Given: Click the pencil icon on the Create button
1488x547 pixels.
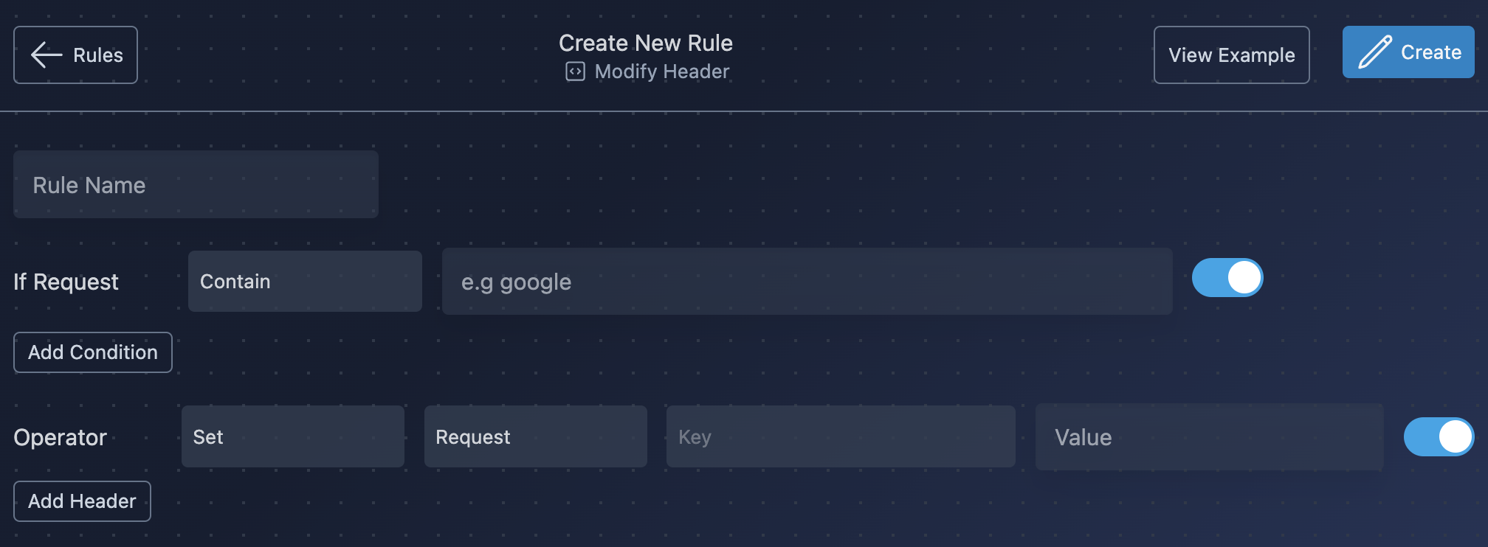Looking at the screenshot, I should pos(1374,52).
